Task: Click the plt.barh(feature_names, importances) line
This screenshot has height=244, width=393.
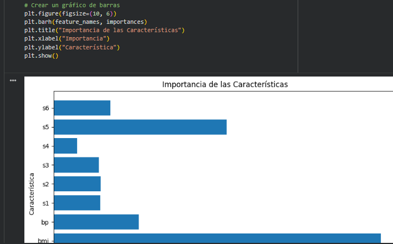Action: [85, 22]
